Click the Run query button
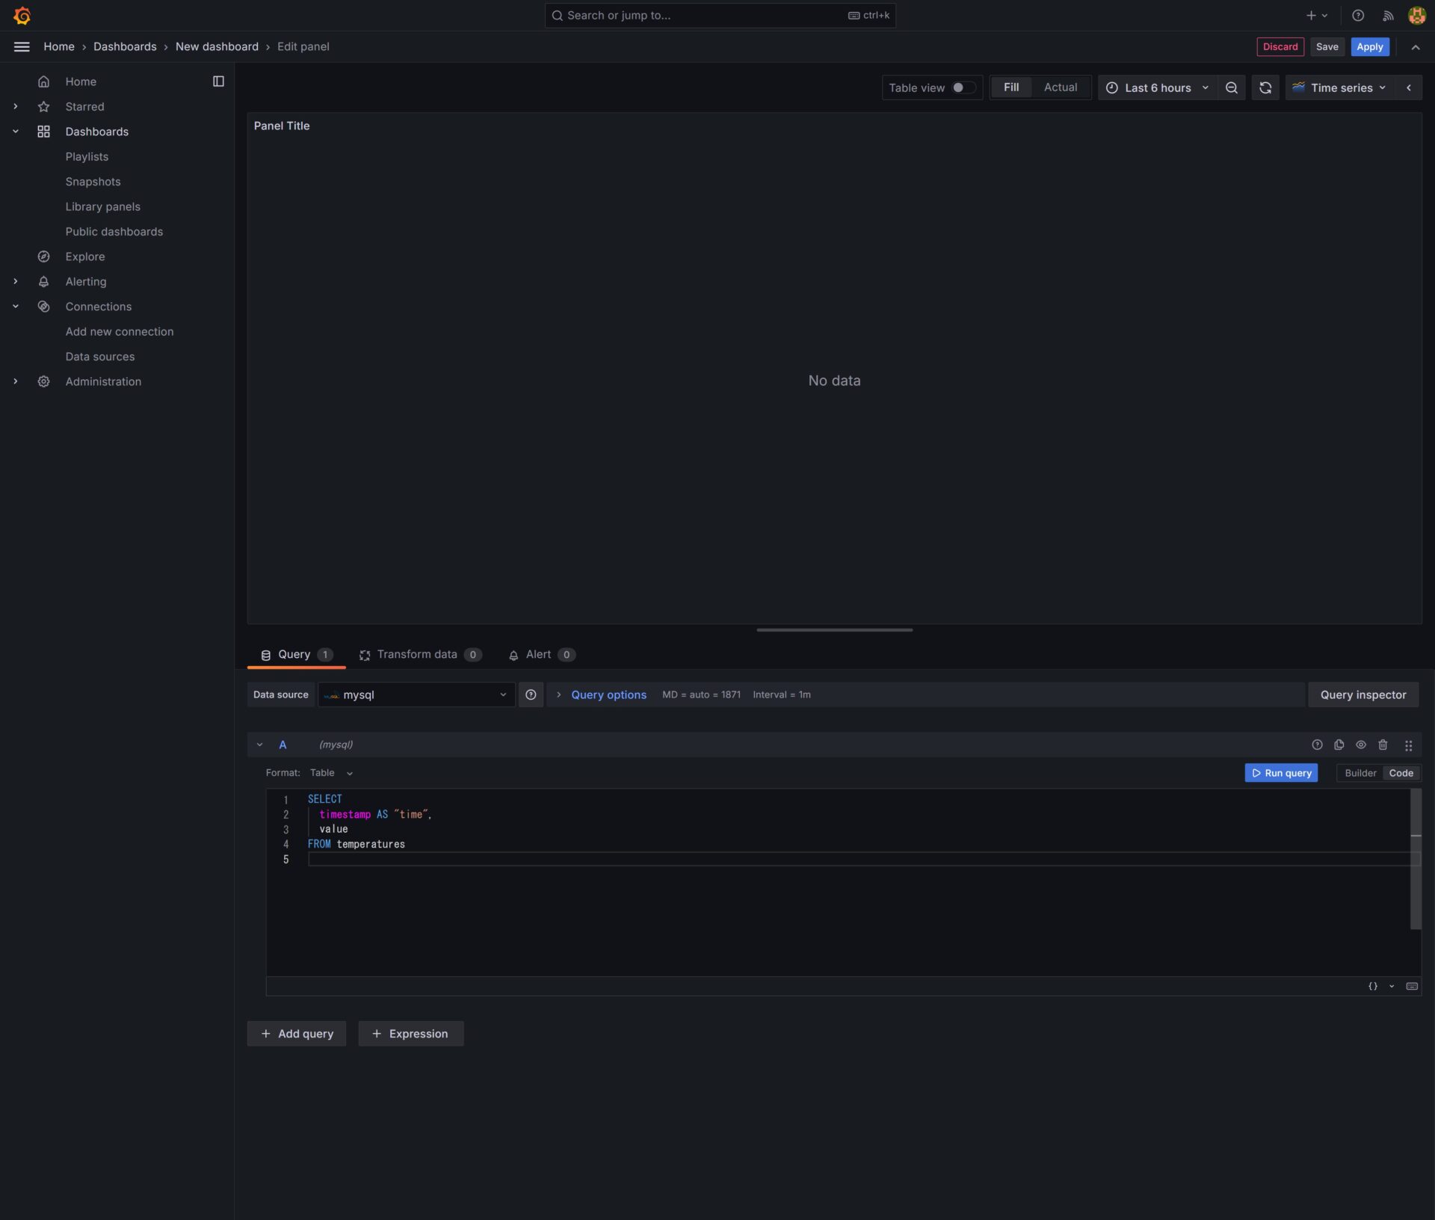The width and height of the screenshot is (1435, 1220). tap(1280, 773)
